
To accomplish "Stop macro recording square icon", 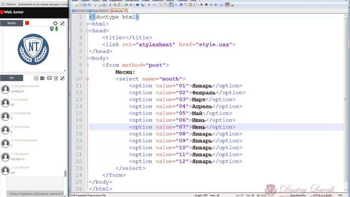I will tap(206, 5).
